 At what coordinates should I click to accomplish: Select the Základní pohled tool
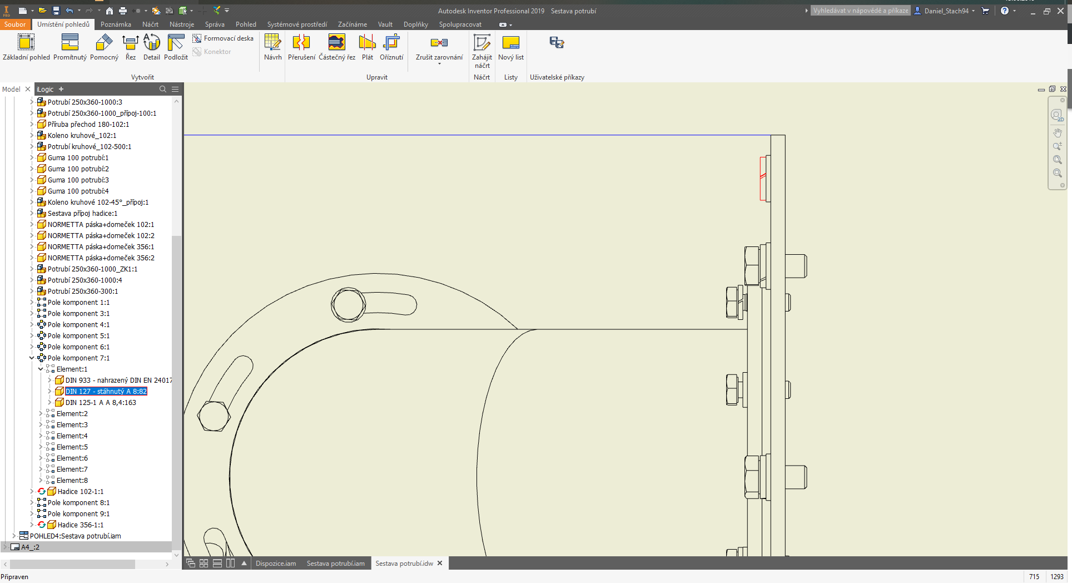(x=26, y=47)
